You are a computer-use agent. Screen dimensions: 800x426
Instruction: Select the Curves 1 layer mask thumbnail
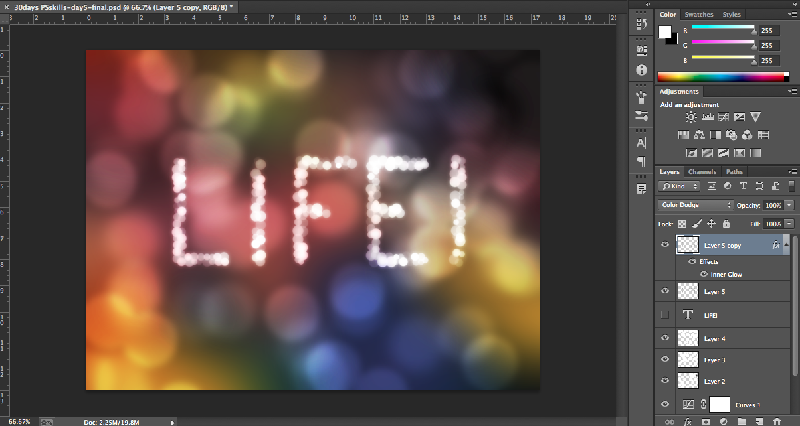[x=720, y=404]
